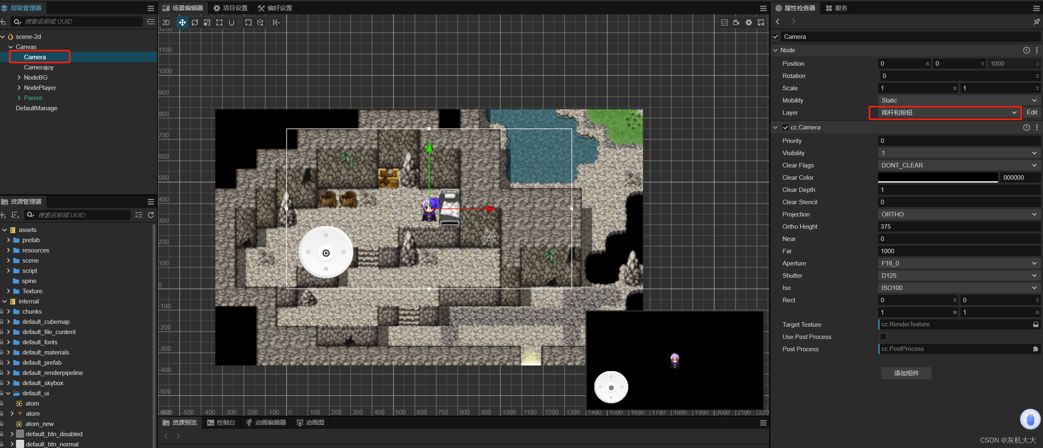Switch to the 控制台 tab
This screenshot has height=448, width=1043.
coord(221,423)
